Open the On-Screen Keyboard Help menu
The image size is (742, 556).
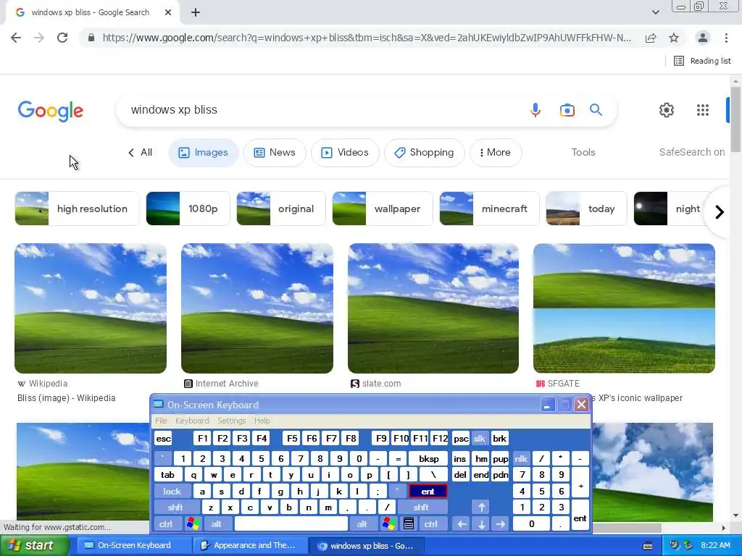[x=262, y=421]
